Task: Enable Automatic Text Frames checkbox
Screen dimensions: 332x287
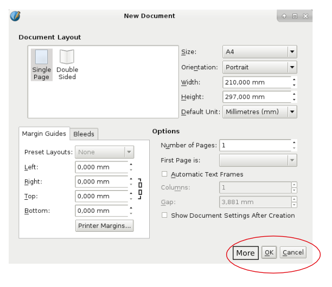Action: coord(164,174)
